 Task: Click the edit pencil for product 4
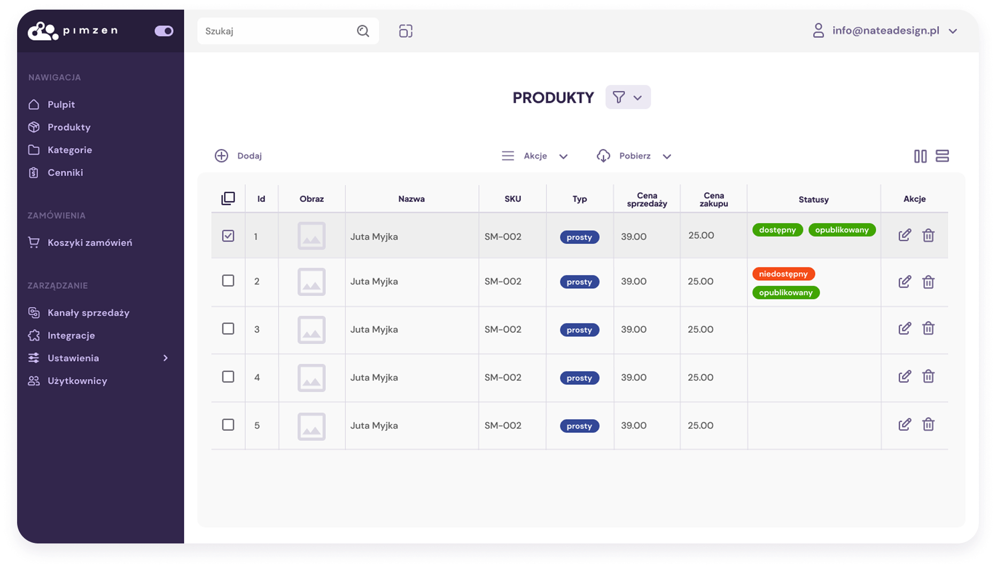[x=904, y=376]
